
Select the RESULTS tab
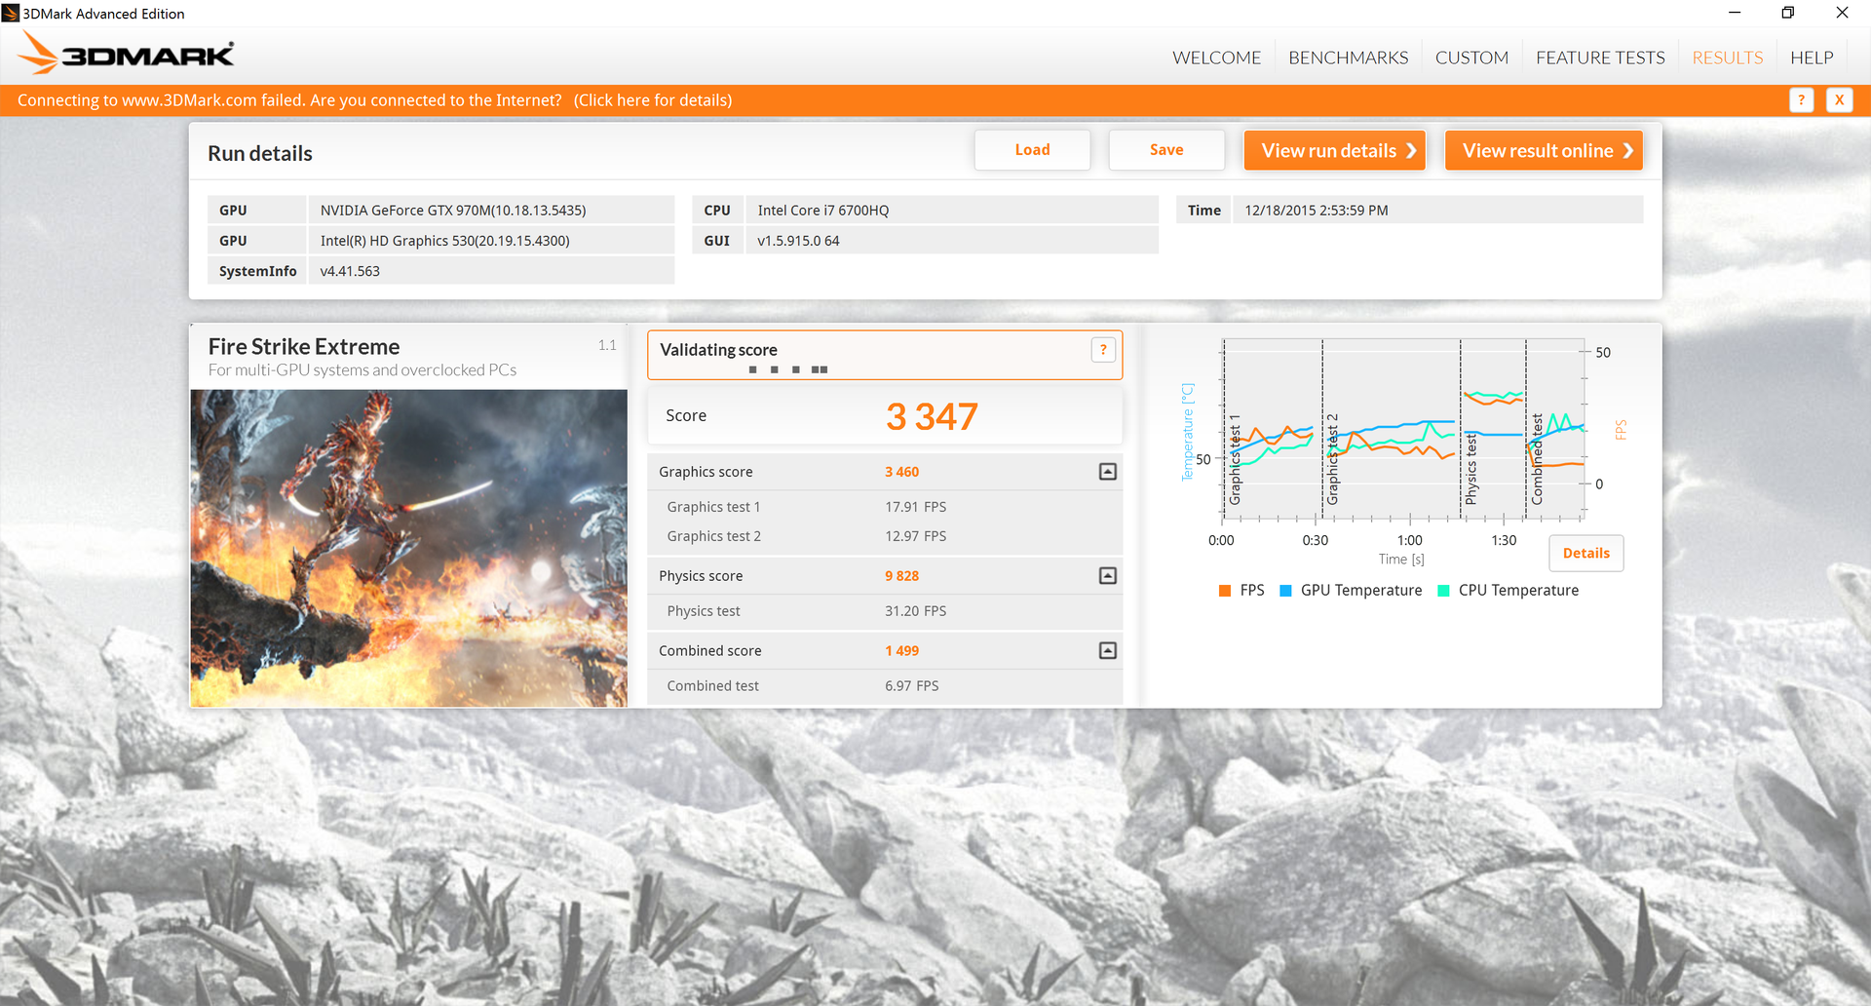click(x=1728, y=58)
